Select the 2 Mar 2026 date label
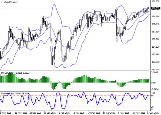Viewport: 161px width, 115px height. pyautogui.click(x=79, y=113)
